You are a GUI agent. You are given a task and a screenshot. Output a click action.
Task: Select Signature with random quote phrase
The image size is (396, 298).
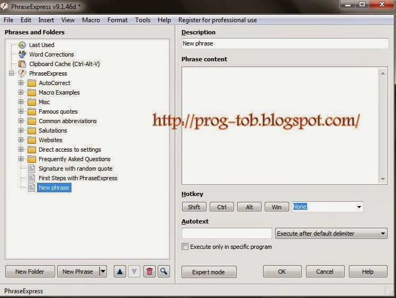pyautogui.click(x=76, y=169)
